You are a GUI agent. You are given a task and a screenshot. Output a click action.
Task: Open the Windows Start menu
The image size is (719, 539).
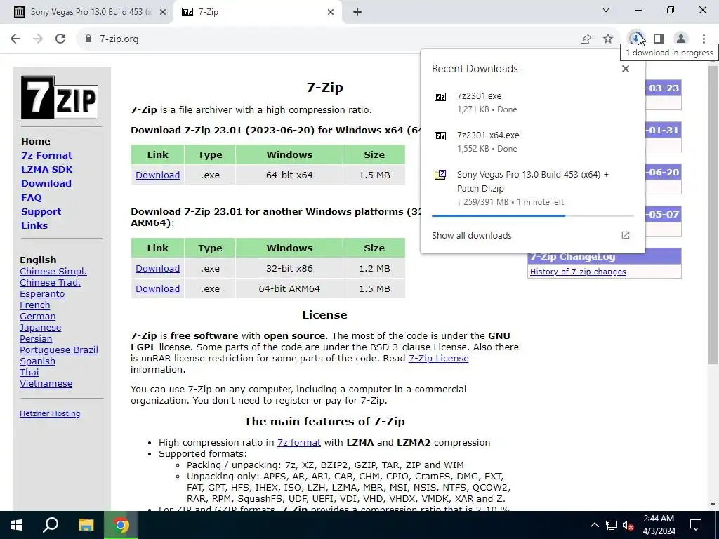click(x=17, y=525)
